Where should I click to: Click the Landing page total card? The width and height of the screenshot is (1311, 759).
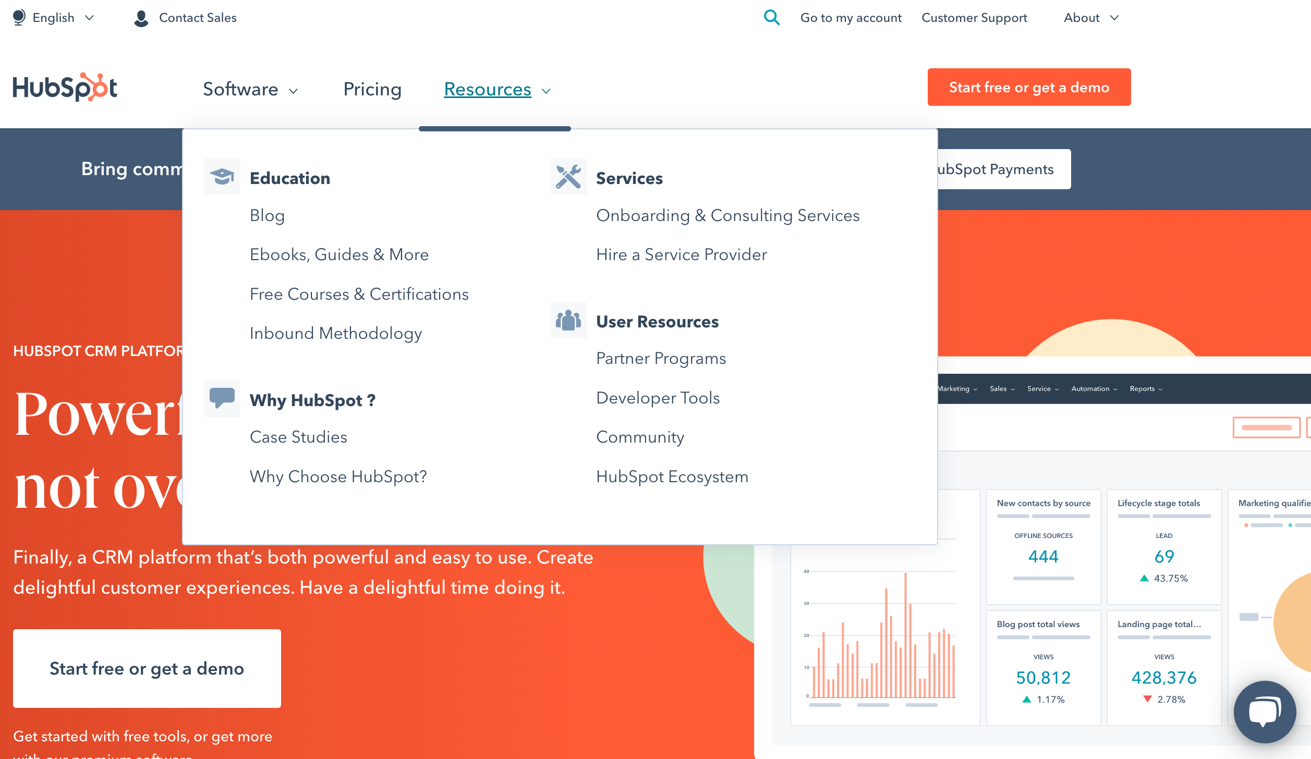coord(1164,668)
